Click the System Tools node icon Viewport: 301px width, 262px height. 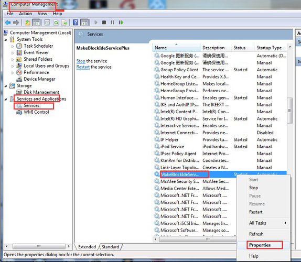click(x=12, y=39)
